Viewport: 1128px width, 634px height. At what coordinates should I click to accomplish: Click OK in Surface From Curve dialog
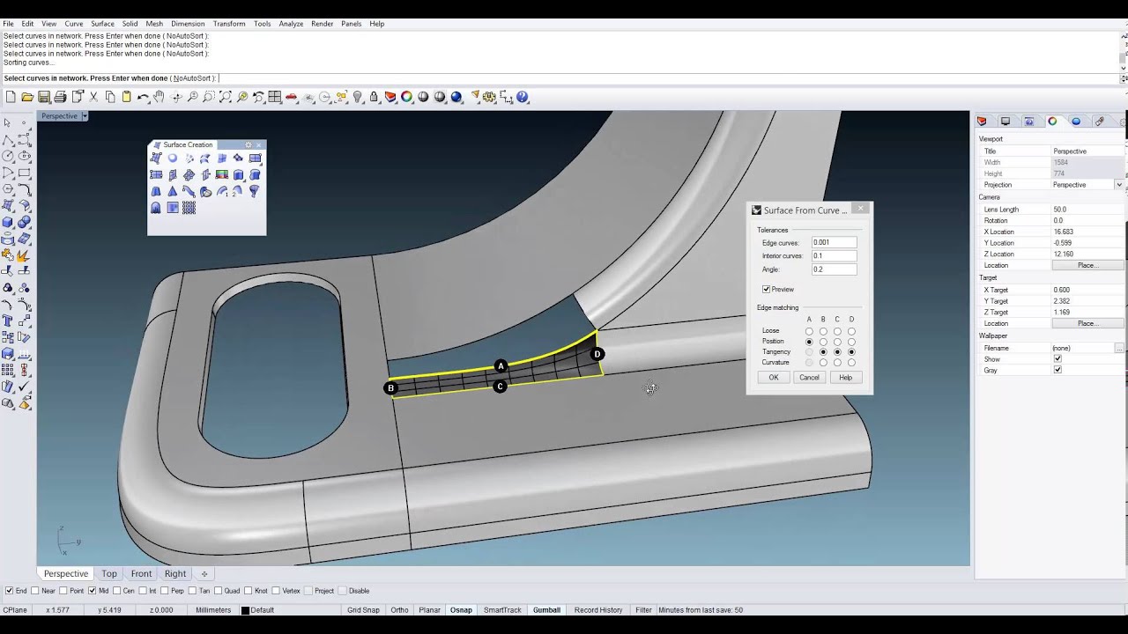(774, 378)
